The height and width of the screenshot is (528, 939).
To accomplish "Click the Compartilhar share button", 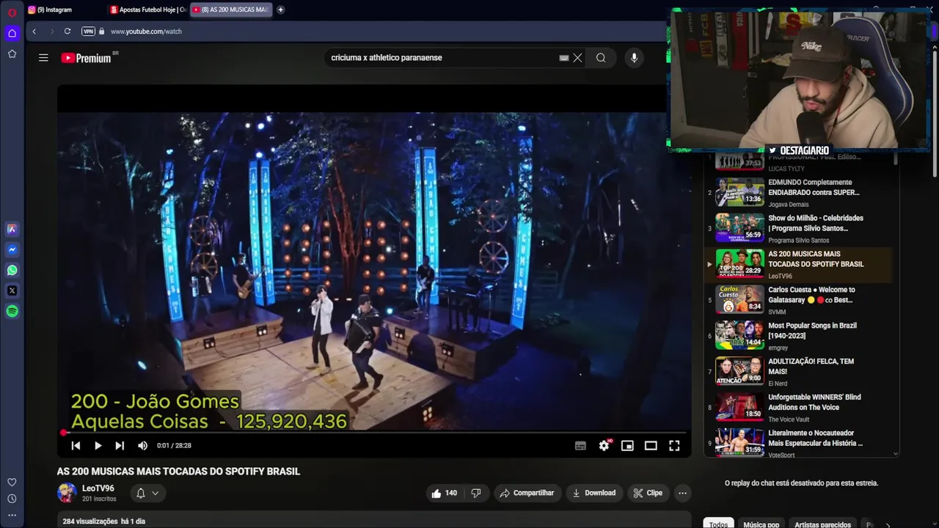I will 527,493.
